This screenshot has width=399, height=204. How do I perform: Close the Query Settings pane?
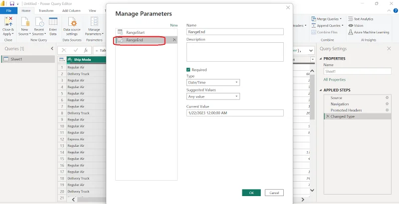(x=389, y=48)
